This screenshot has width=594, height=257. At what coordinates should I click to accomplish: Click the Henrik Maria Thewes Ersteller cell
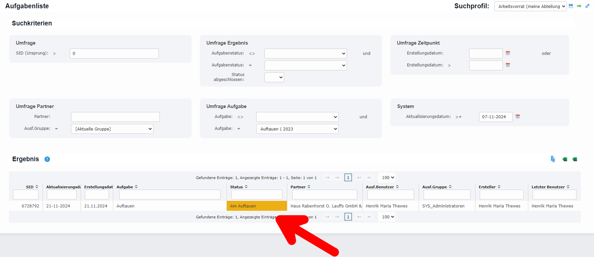pos(499,206)
